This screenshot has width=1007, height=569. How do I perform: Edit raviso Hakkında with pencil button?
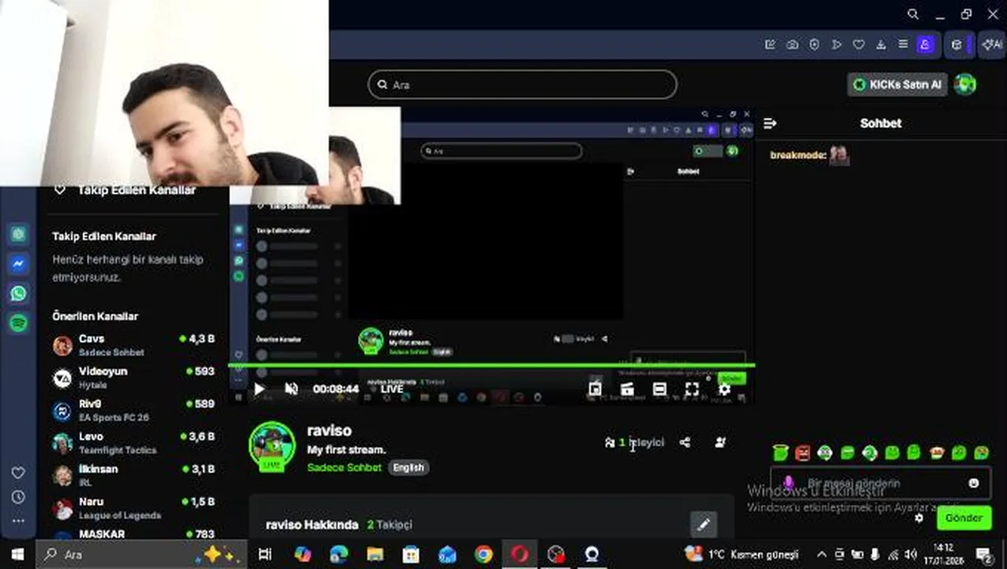(704, 524)
